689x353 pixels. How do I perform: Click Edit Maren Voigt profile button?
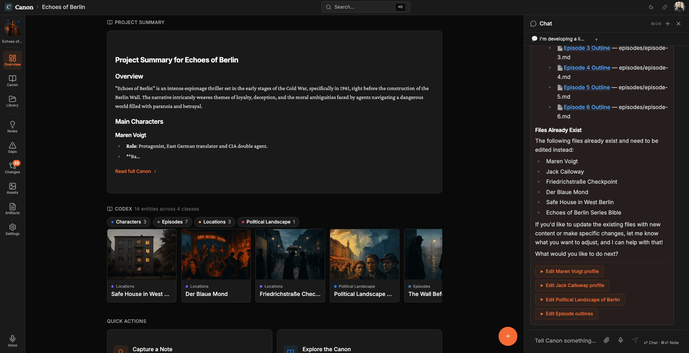(569, 272)
